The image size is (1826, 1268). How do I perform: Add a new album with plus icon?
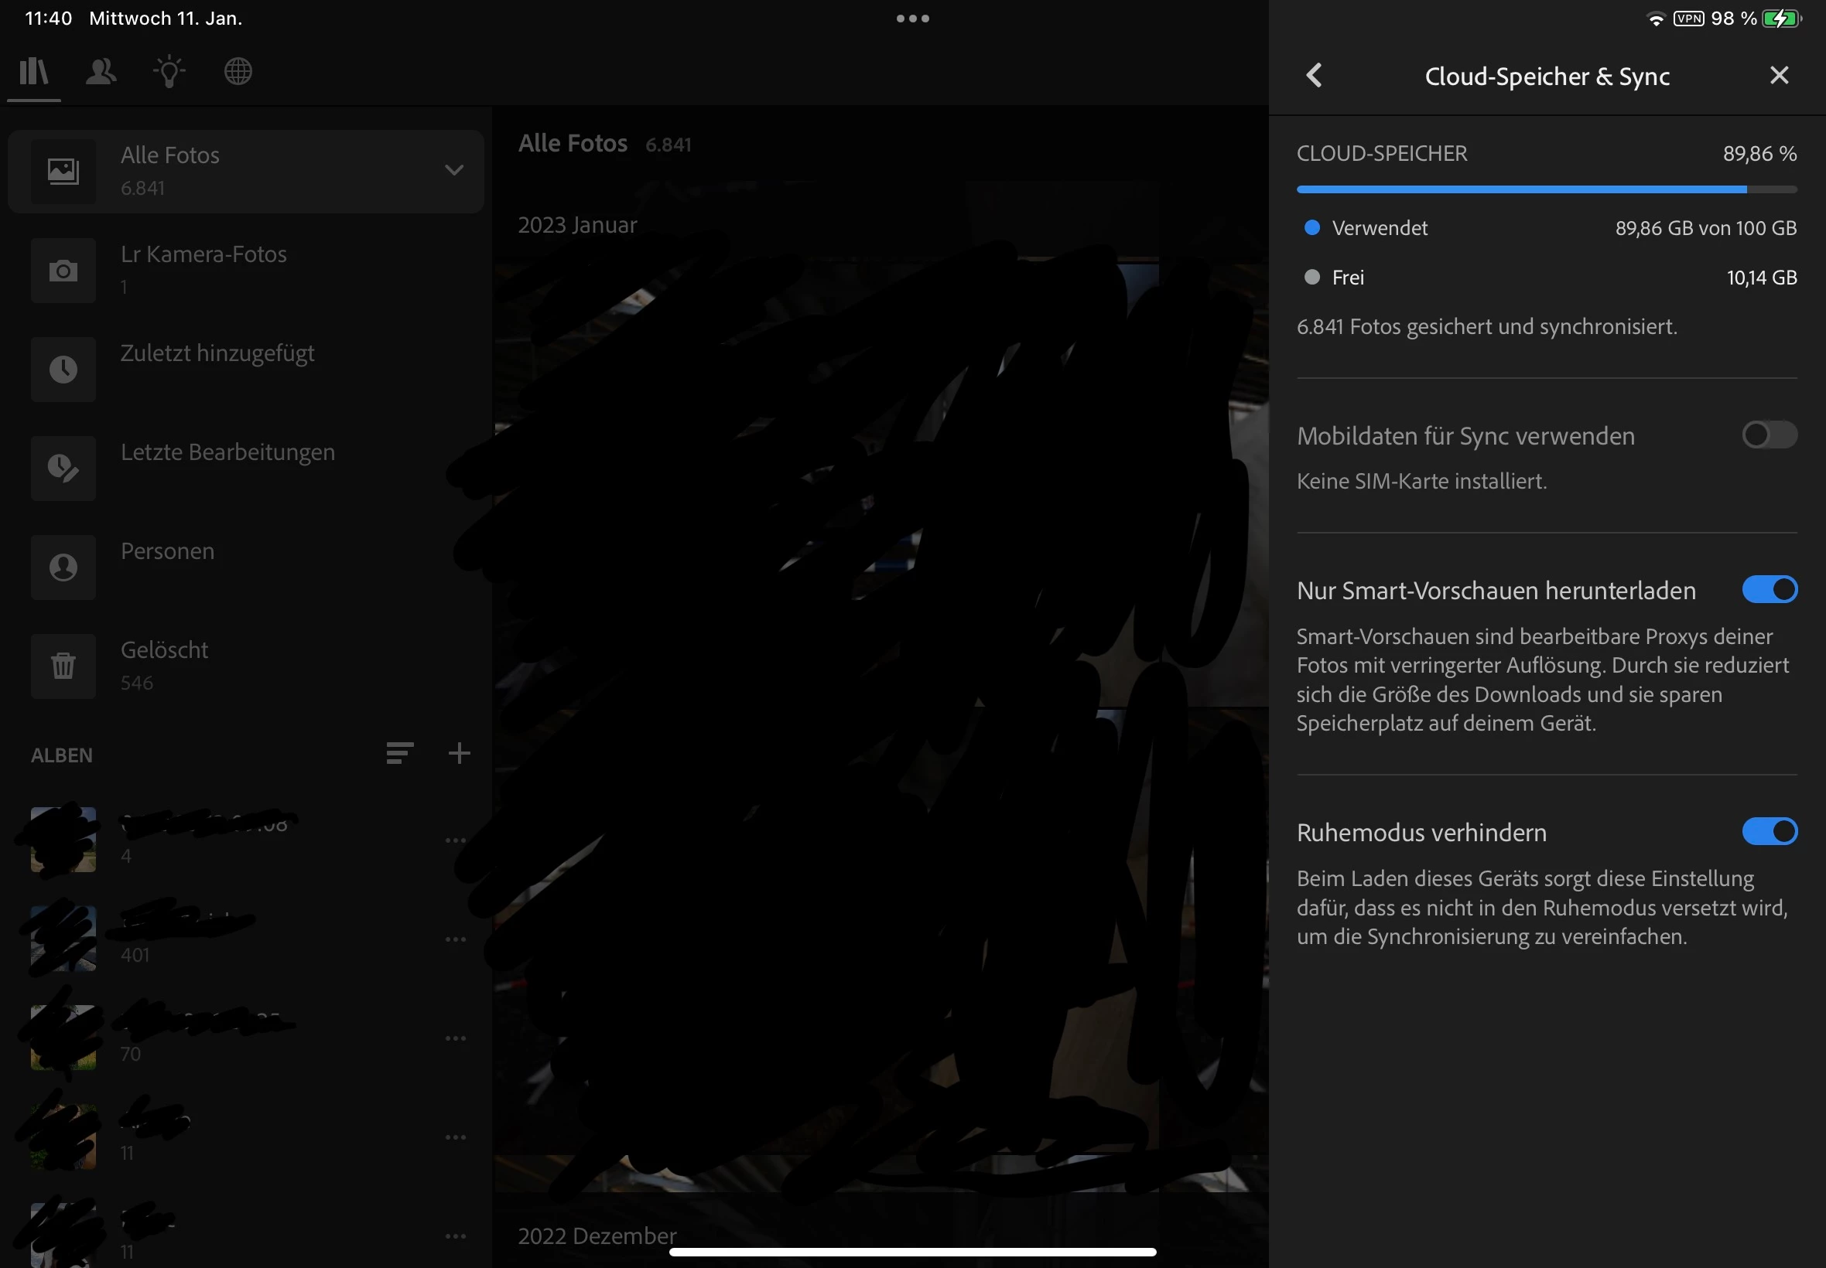pos(460,753)
